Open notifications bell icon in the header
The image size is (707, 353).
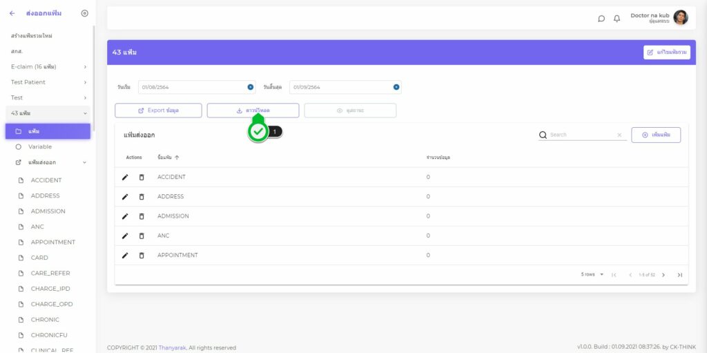(x=617, y=19)
